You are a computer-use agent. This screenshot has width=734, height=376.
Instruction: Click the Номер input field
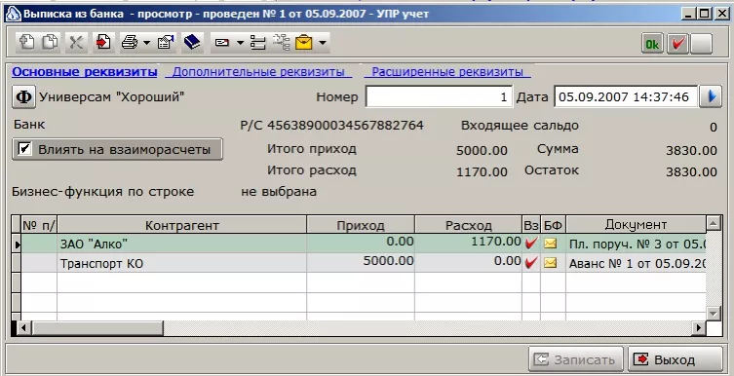click(439, 96)
